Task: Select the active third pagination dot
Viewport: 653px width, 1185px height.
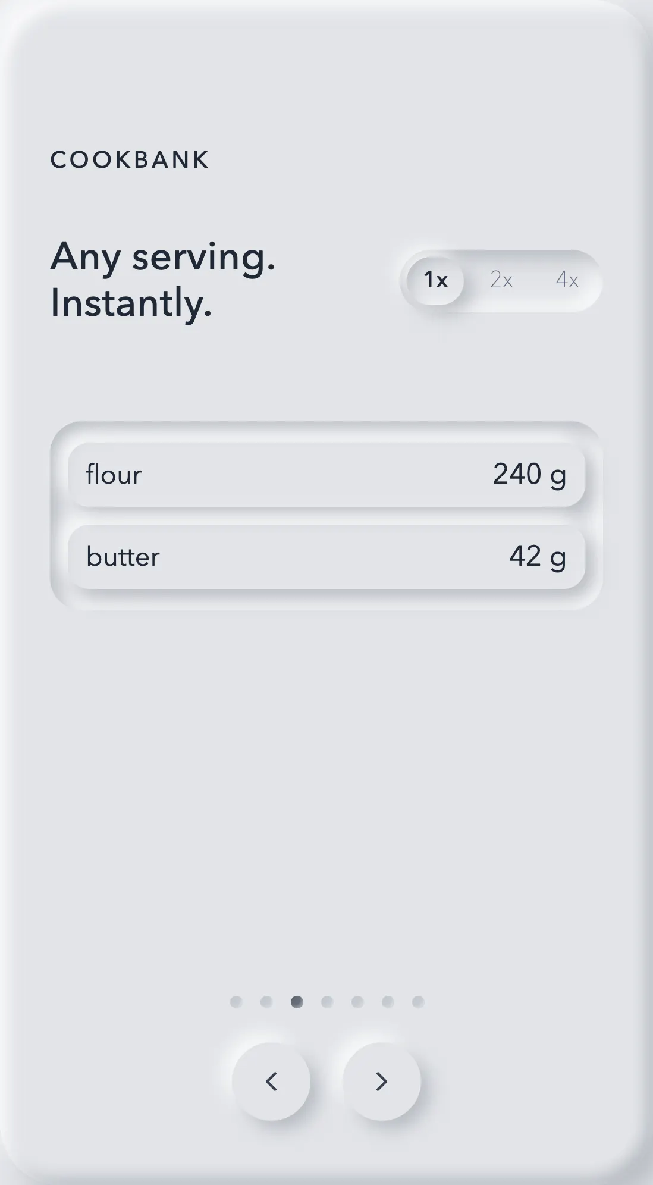Action: 297,1002
